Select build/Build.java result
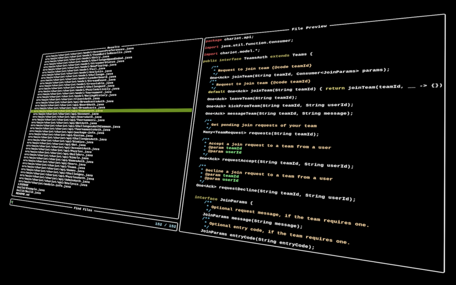Screen dimensions: 456x285 28,192
